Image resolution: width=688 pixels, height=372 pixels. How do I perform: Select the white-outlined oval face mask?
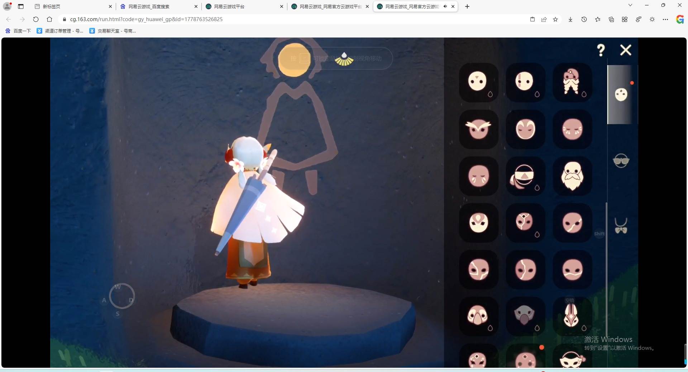525,129
